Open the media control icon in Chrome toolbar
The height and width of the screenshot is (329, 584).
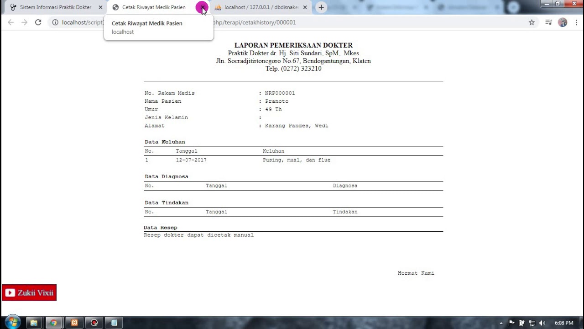[548, 22]
